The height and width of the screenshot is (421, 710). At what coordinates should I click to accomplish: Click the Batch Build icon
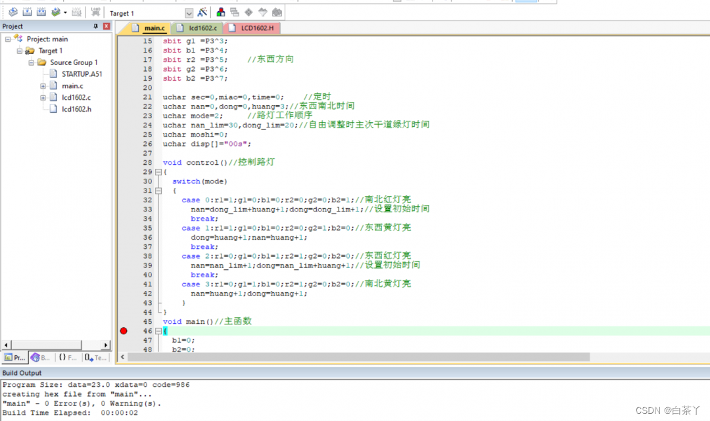pos(56,12)
